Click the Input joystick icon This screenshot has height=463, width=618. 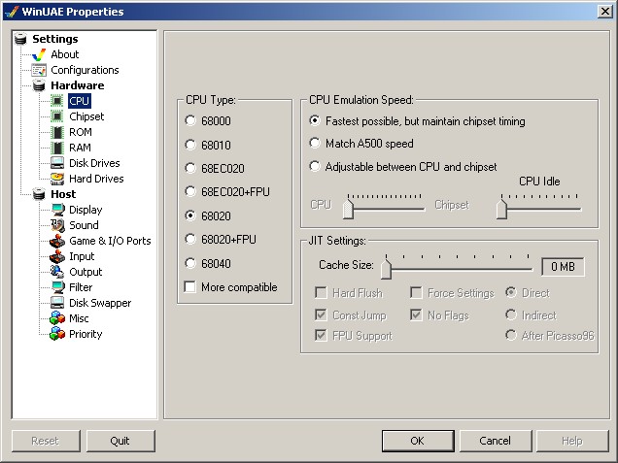[x=57, y=256]
